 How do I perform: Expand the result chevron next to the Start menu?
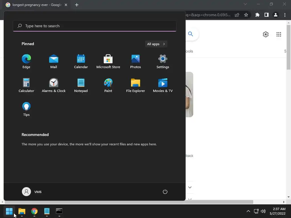click(x=190, y=187)
